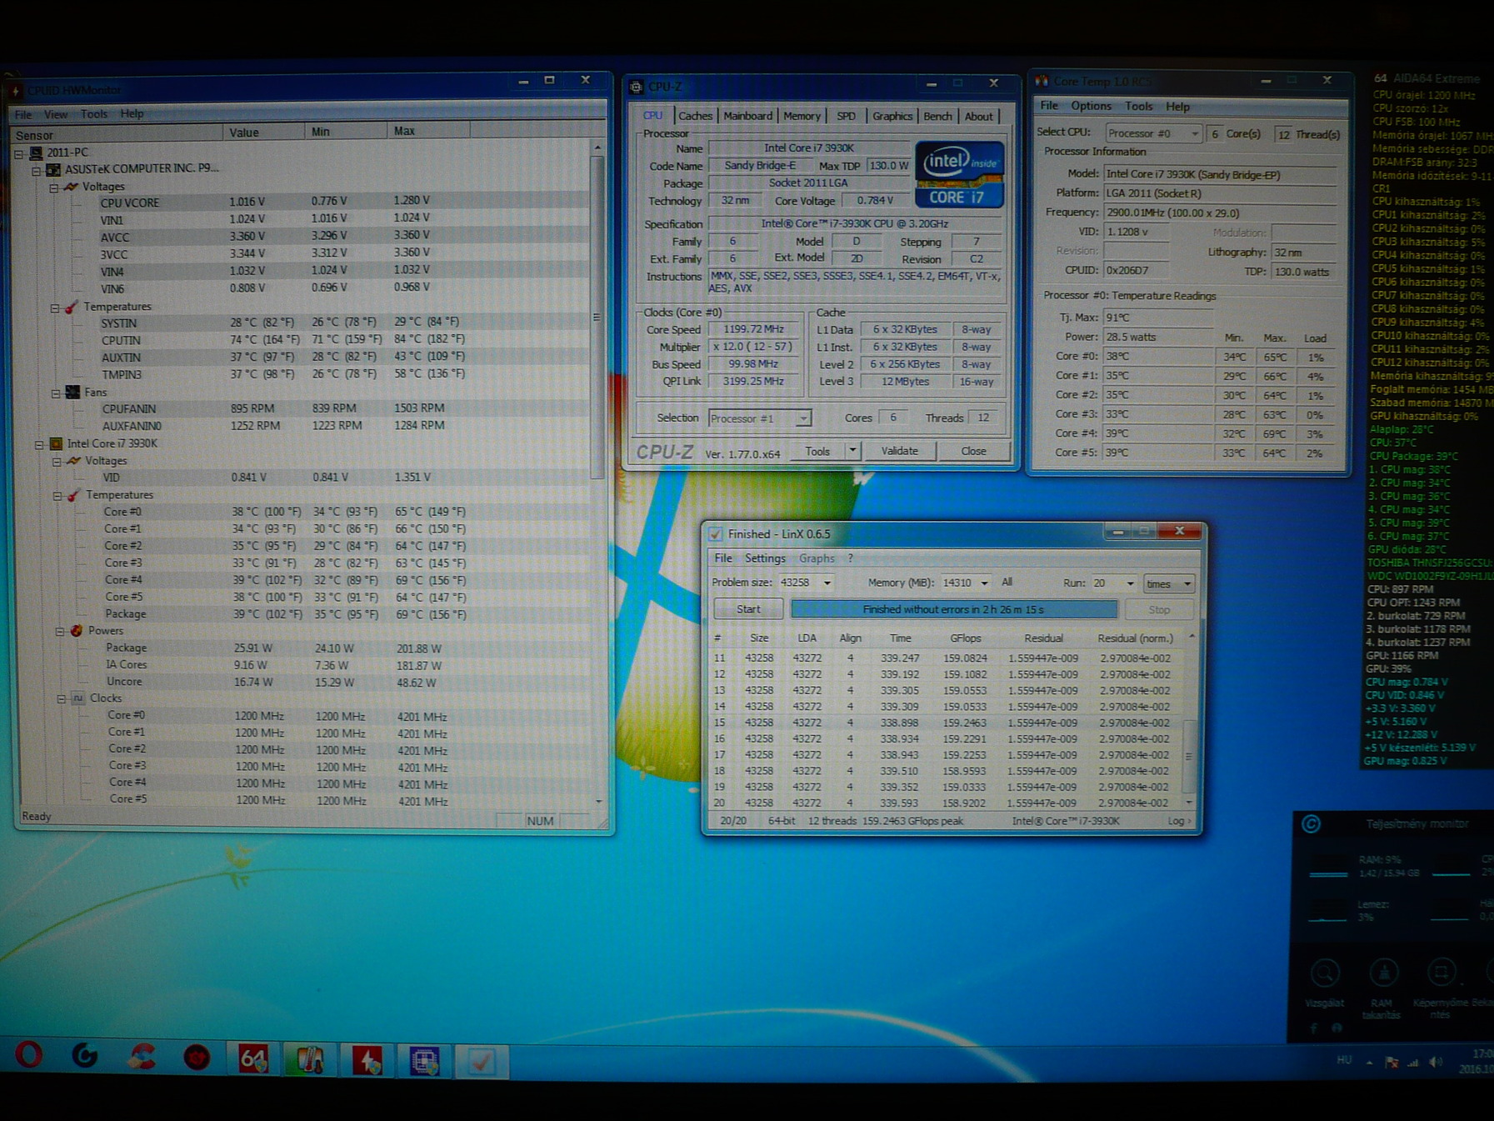The height and width of the screenshot is (1121, 1494).
Task: Open the Options menu in Core Temp
Action: (1091, 106)
